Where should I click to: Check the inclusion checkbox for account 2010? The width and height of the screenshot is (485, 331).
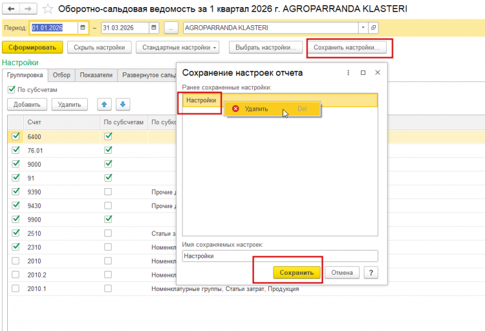point(16,261)
